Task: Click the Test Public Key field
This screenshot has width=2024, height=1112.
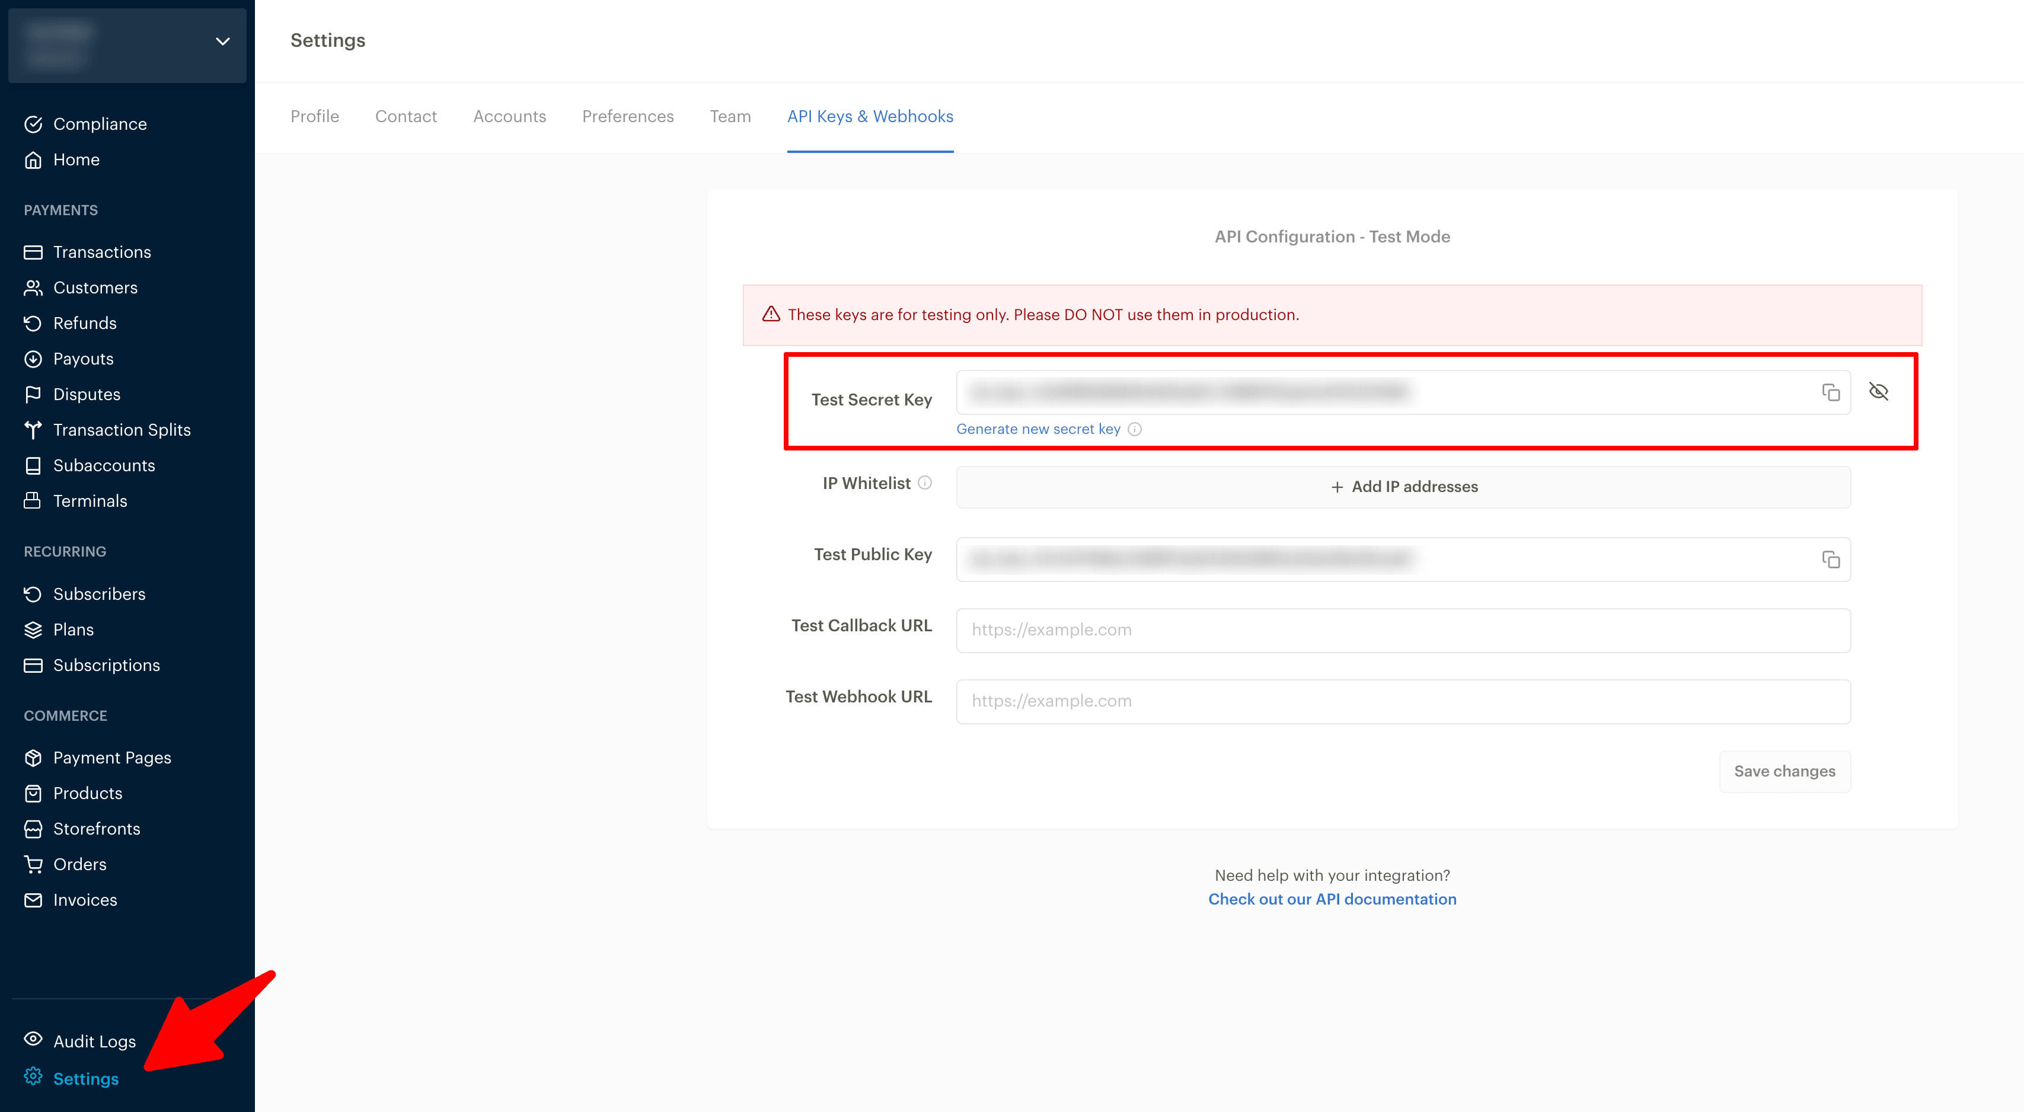Action: (1403, 559)
